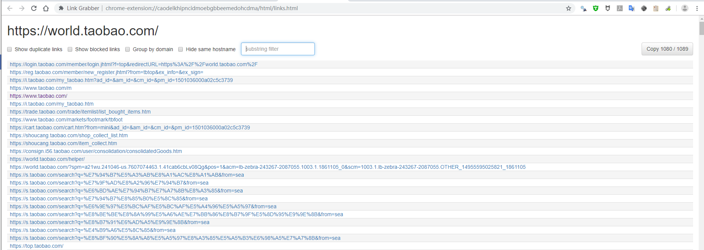Open the Chrome profile avatar

click(x=685, y=8)
